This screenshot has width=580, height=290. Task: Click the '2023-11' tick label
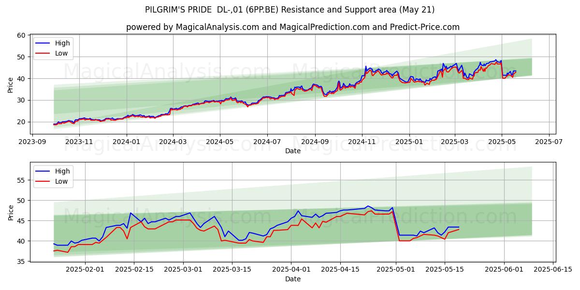[x=80, y=142]
